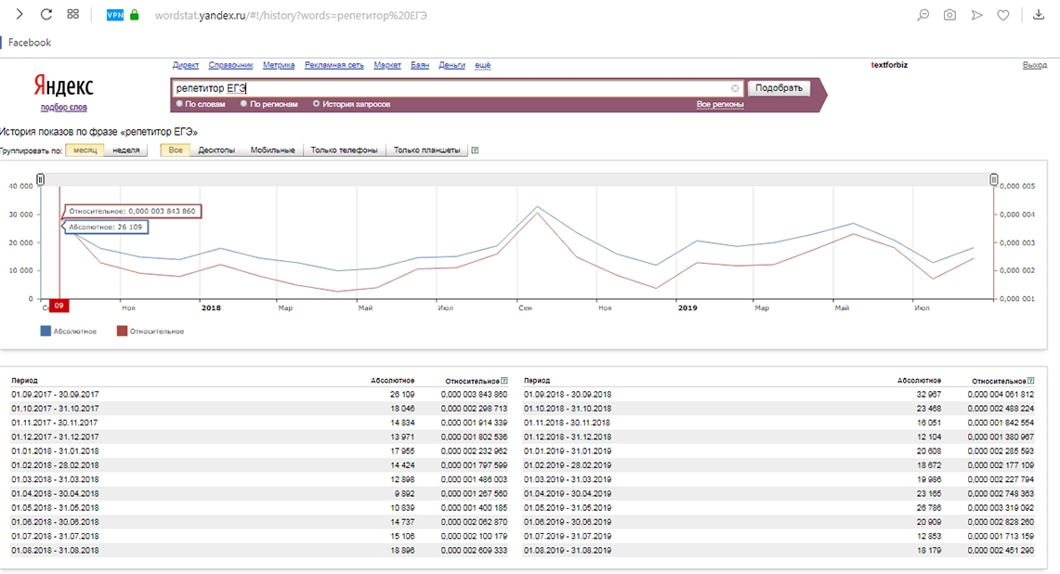
Task: Click the page heading История показов по фразе
Action: click(98, 132)
